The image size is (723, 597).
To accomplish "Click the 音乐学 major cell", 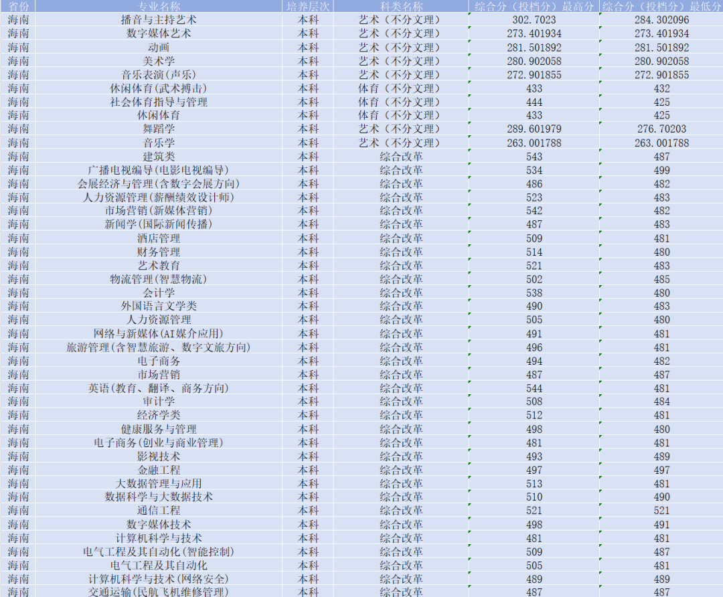I will coord(159,143).
